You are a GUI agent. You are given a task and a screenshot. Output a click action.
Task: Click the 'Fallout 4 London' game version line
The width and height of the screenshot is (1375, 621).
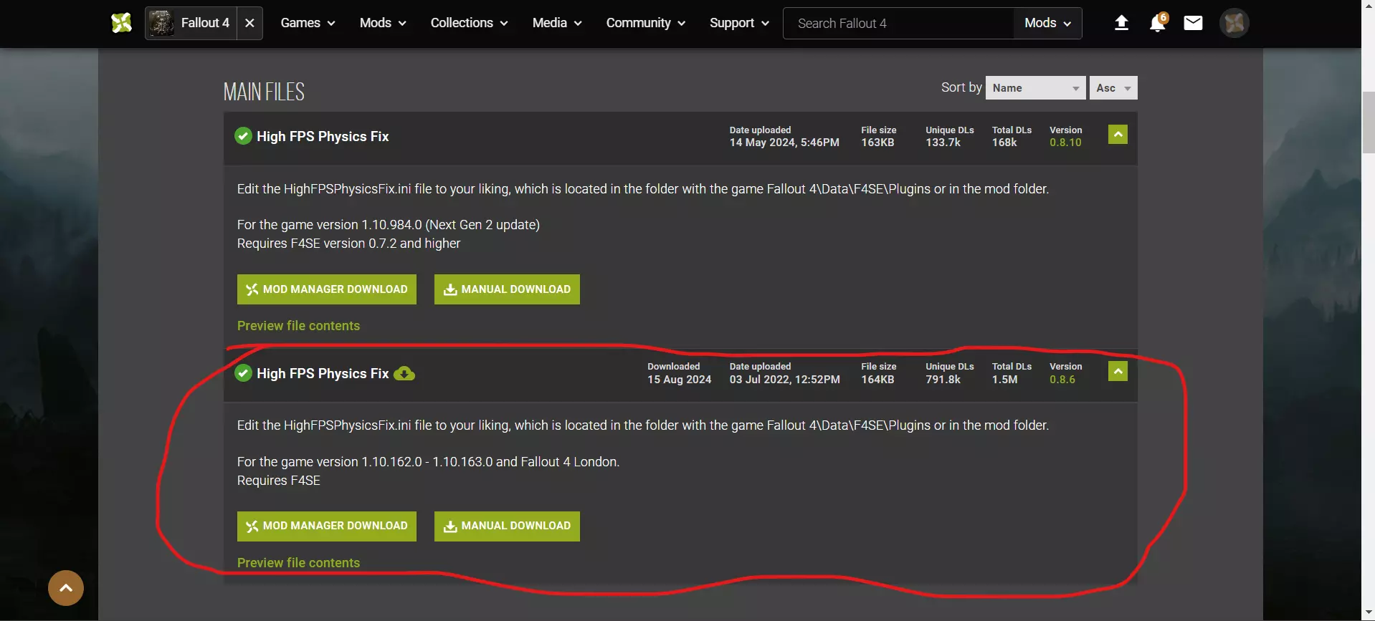429,462
